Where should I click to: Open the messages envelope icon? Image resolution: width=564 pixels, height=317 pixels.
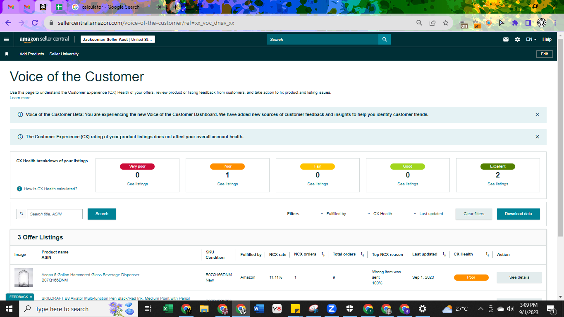coord(506,40)
